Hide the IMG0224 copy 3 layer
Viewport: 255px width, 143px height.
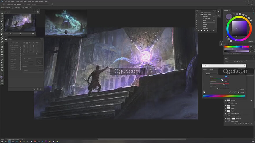pos(225,114)
